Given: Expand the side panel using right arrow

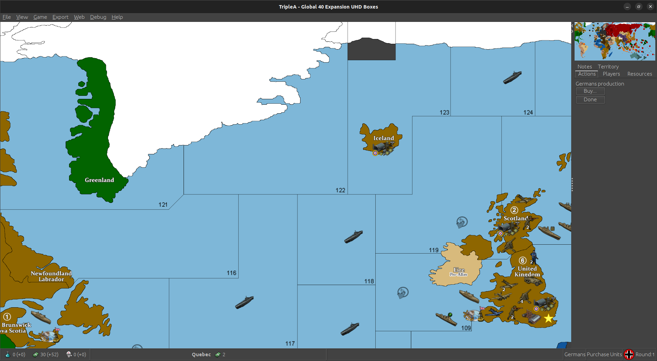Looking at the screenshot, I should [x=572, y=31].
